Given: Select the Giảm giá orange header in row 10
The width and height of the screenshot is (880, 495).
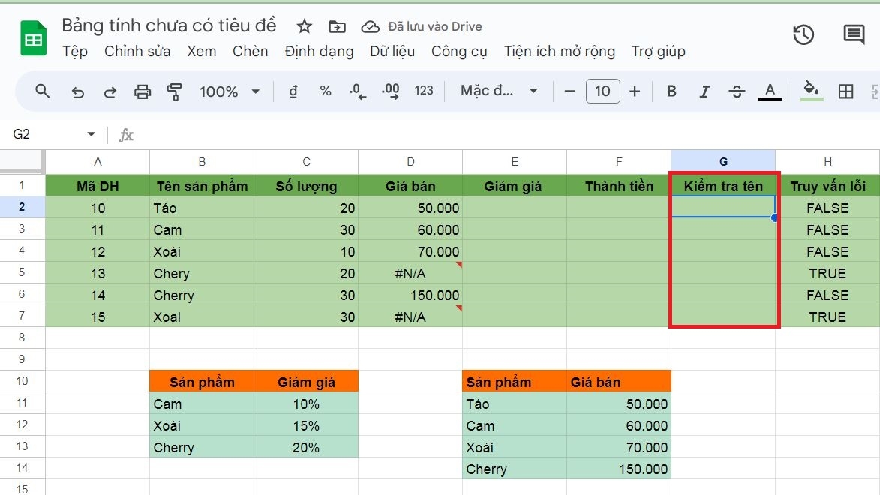Looking at the screenshot, I should 306,382.
